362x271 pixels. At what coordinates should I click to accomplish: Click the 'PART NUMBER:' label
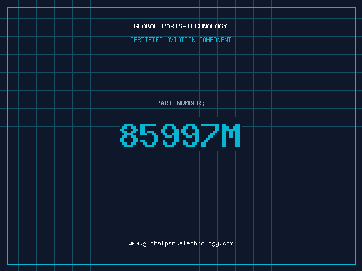pyautogui.click(x=181, y=103)
